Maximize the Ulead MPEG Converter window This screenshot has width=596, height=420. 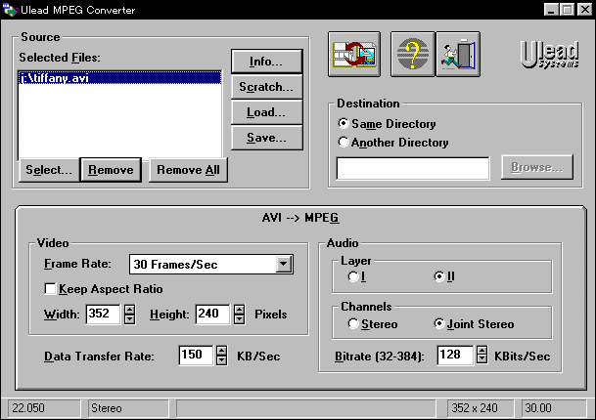(567, 10)
